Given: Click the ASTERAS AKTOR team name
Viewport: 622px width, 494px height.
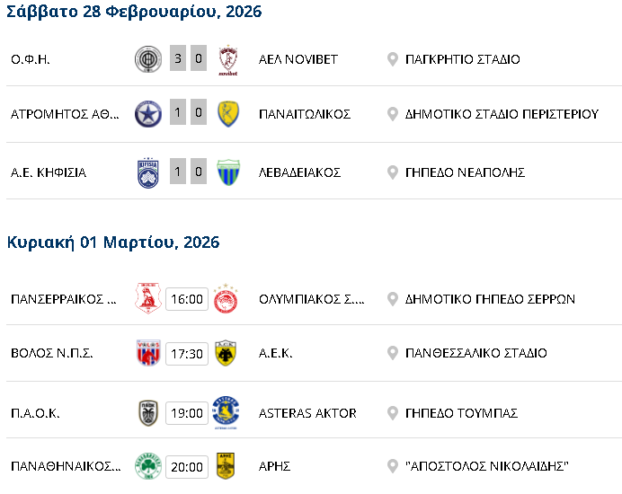Looking at the screenshot, I should (x=307, y=413).
